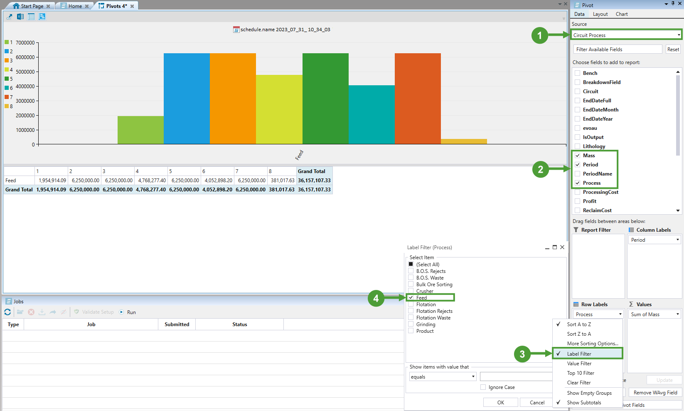Screen dimensions: 684x411
Task: Open the Circuit Process source dropdown
Action: [x=679, y=35]
